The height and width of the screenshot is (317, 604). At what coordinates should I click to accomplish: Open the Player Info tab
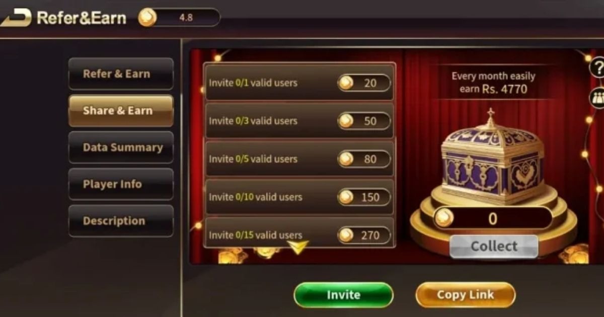point(121,184)
